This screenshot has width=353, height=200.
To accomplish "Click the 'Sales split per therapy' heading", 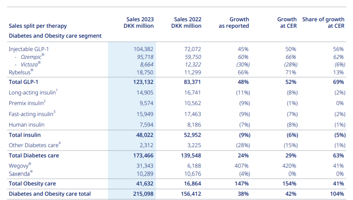I will [38, 26].
